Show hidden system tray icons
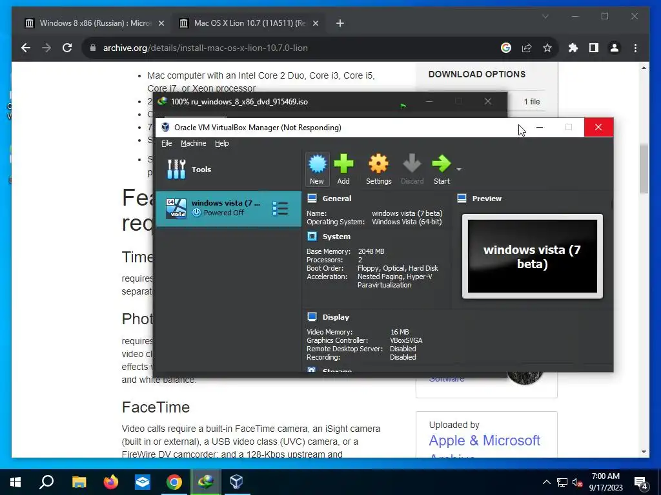Screen dimensions: 661x495 (x=546, y=482)
